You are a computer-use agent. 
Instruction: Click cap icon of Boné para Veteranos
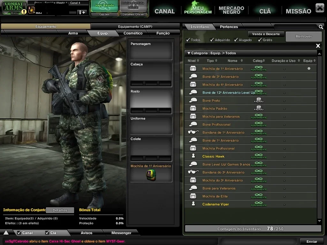(193, 188)
